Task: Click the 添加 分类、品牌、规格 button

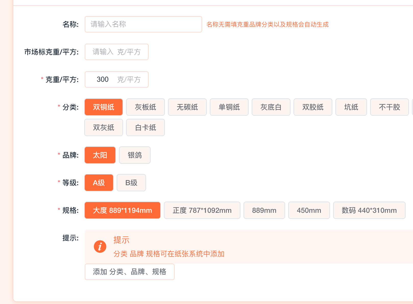Action: [x=129, y=272]
